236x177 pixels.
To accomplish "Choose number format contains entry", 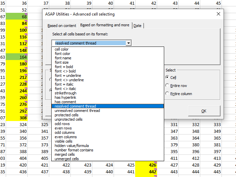I will pos(108,150).
